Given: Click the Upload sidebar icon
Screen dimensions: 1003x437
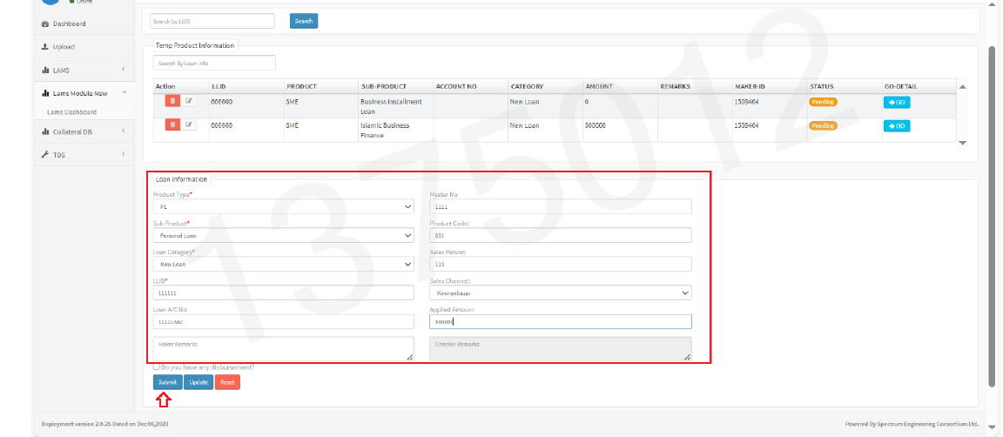Looking at the screenshot, I should (x=45, y=47).
